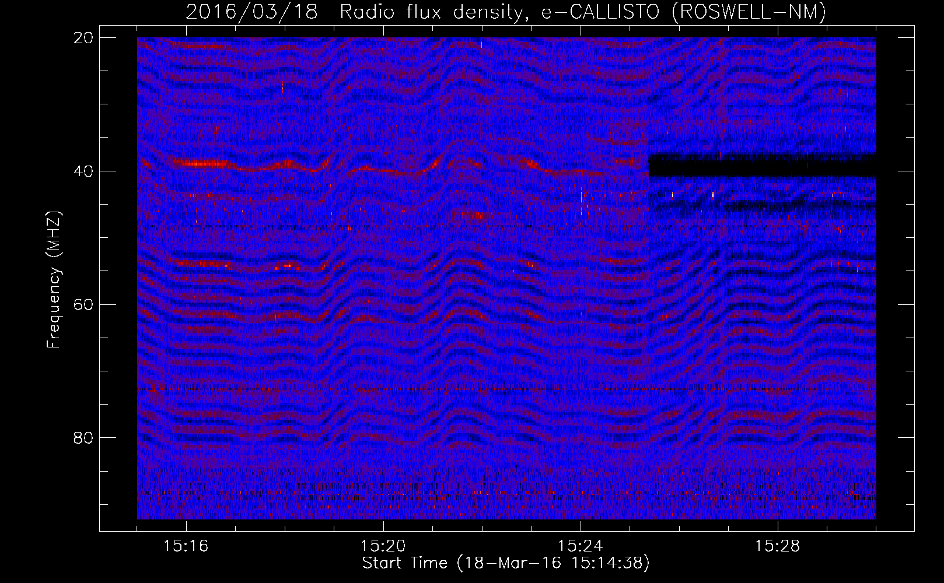Click the 'Start Time (18-Mar-16 15:14:38)' label
944x583 pixels.
506,563
